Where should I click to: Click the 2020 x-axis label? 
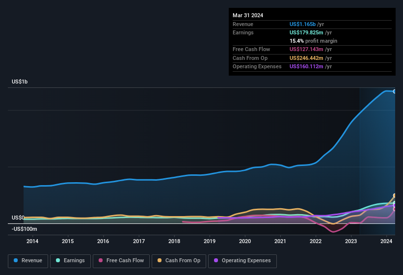[245, 241]
